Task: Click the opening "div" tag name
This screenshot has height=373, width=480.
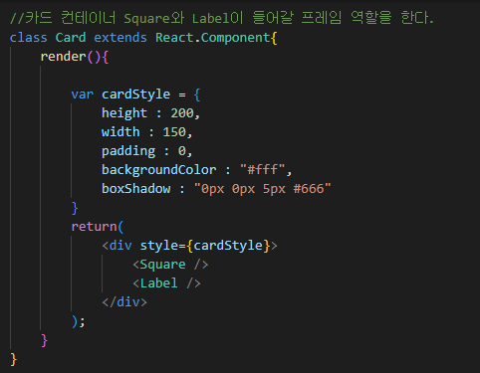Action: click(x=120, y=246)
